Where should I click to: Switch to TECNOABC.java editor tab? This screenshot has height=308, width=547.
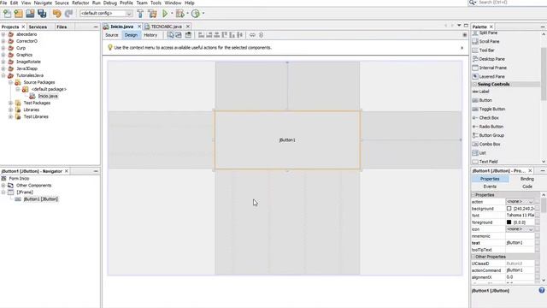click(166, 27)
